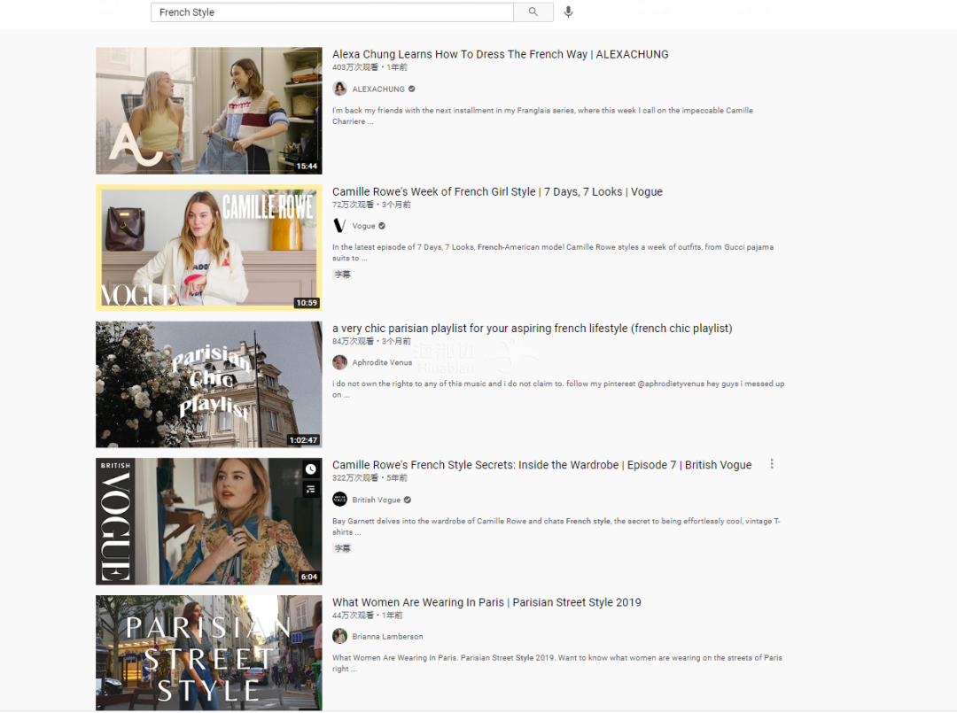Viewport: 957px width, 713px height.
Task: Click the 字幕 badge under British Vogue video
Action: coord(342,547)
